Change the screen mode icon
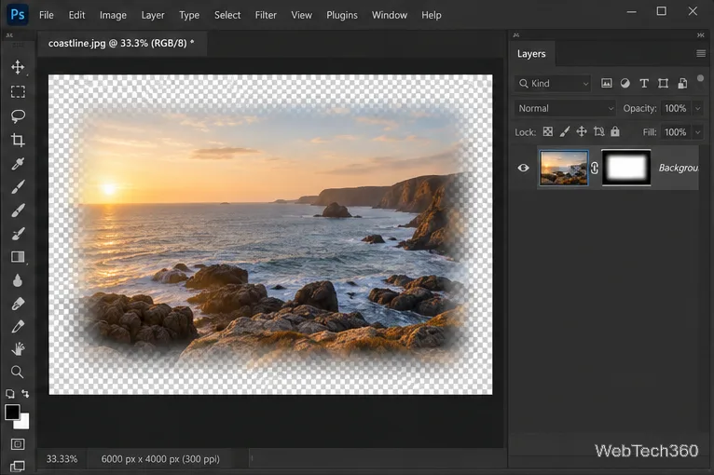Viewport: 714px width, 475px height. pos(18,466)
